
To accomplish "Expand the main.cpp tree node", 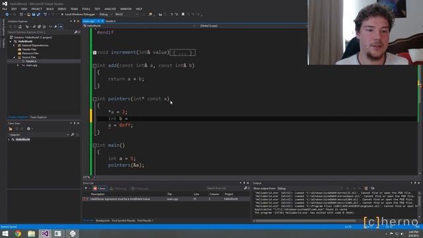I will [x=18, y=65].
